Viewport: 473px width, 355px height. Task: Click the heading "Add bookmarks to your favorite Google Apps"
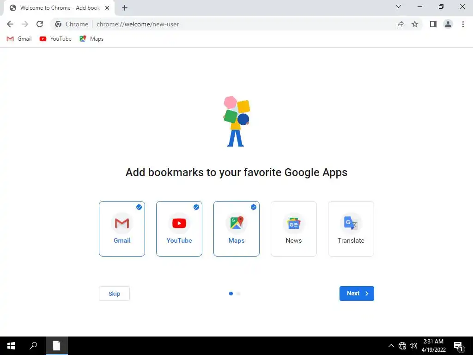[236, 172]
